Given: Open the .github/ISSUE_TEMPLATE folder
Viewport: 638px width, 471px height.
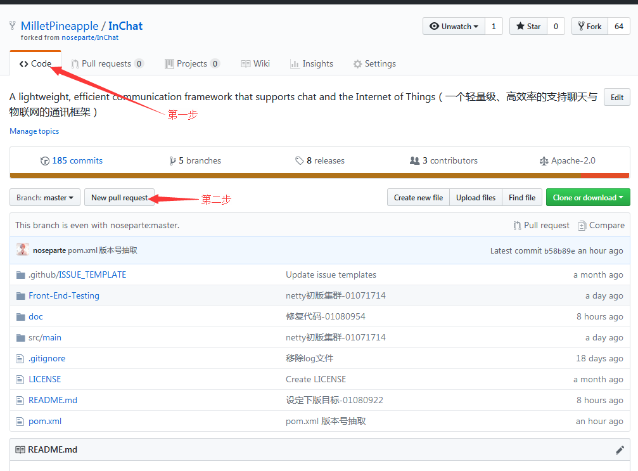Looking at the screenshot, I should coord(77,274).
